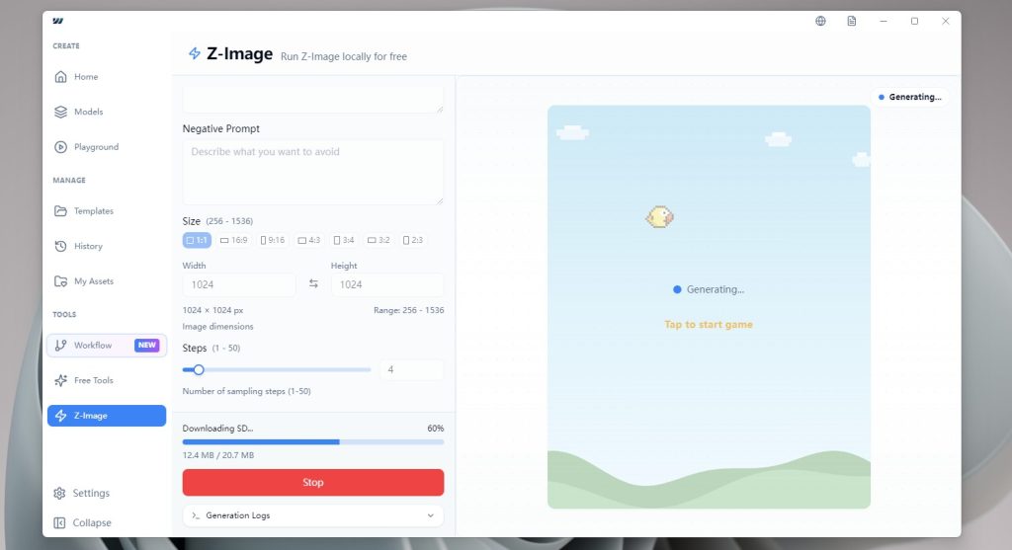Stop the image generation
The width and height of the screenshot is (1012, 550).
(x=313, y=482)
